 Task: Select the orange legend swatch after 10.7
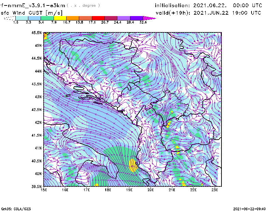coord(73,18)
